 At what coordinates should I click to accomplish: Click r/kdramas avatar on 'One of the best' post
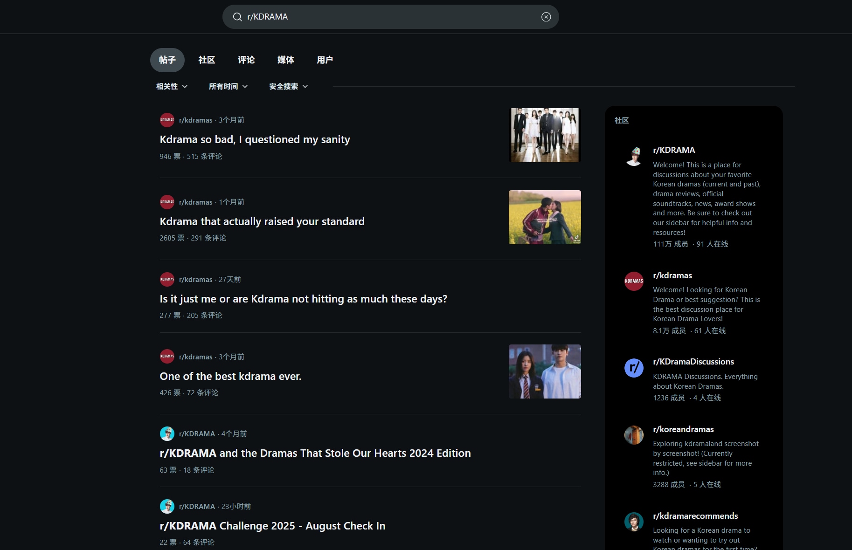pyautogui.click(x=167, y=357)
